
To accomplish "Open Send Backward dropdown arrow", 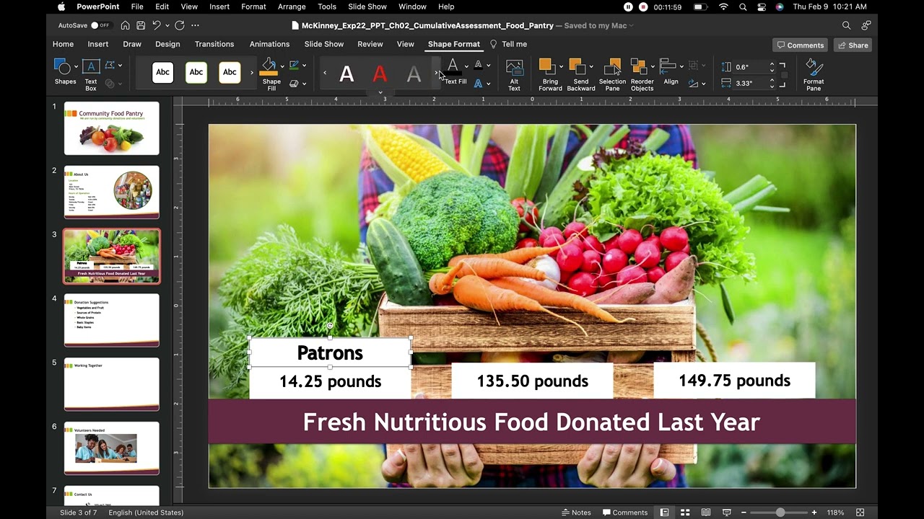I will pyautogui.click(x=591, y=67).
